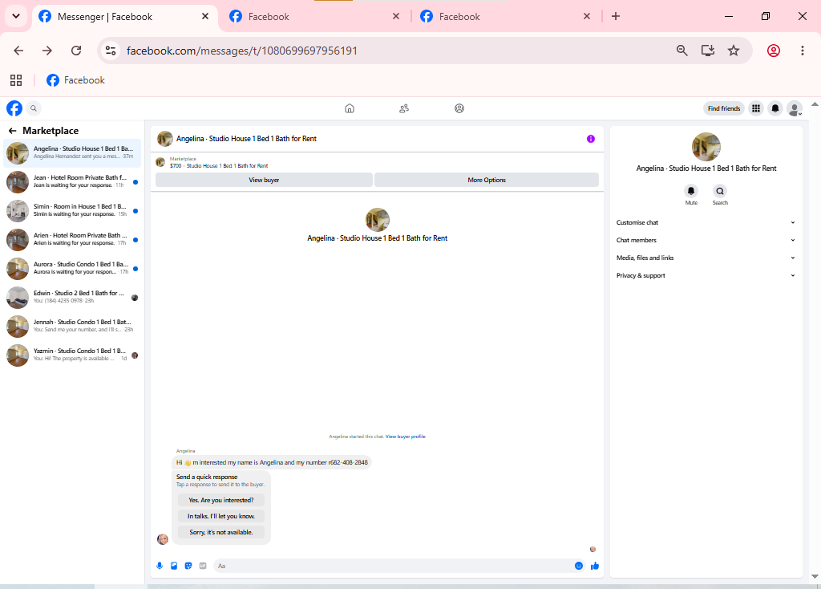Click the large listing photo in right panel
This screenshot has height=589, width=821.
pos(706,147)
